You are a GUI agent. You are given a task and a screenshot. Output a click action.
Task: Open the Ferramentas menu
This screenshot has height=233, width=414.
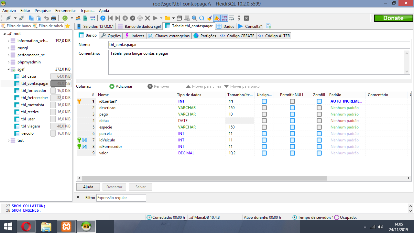66,11
